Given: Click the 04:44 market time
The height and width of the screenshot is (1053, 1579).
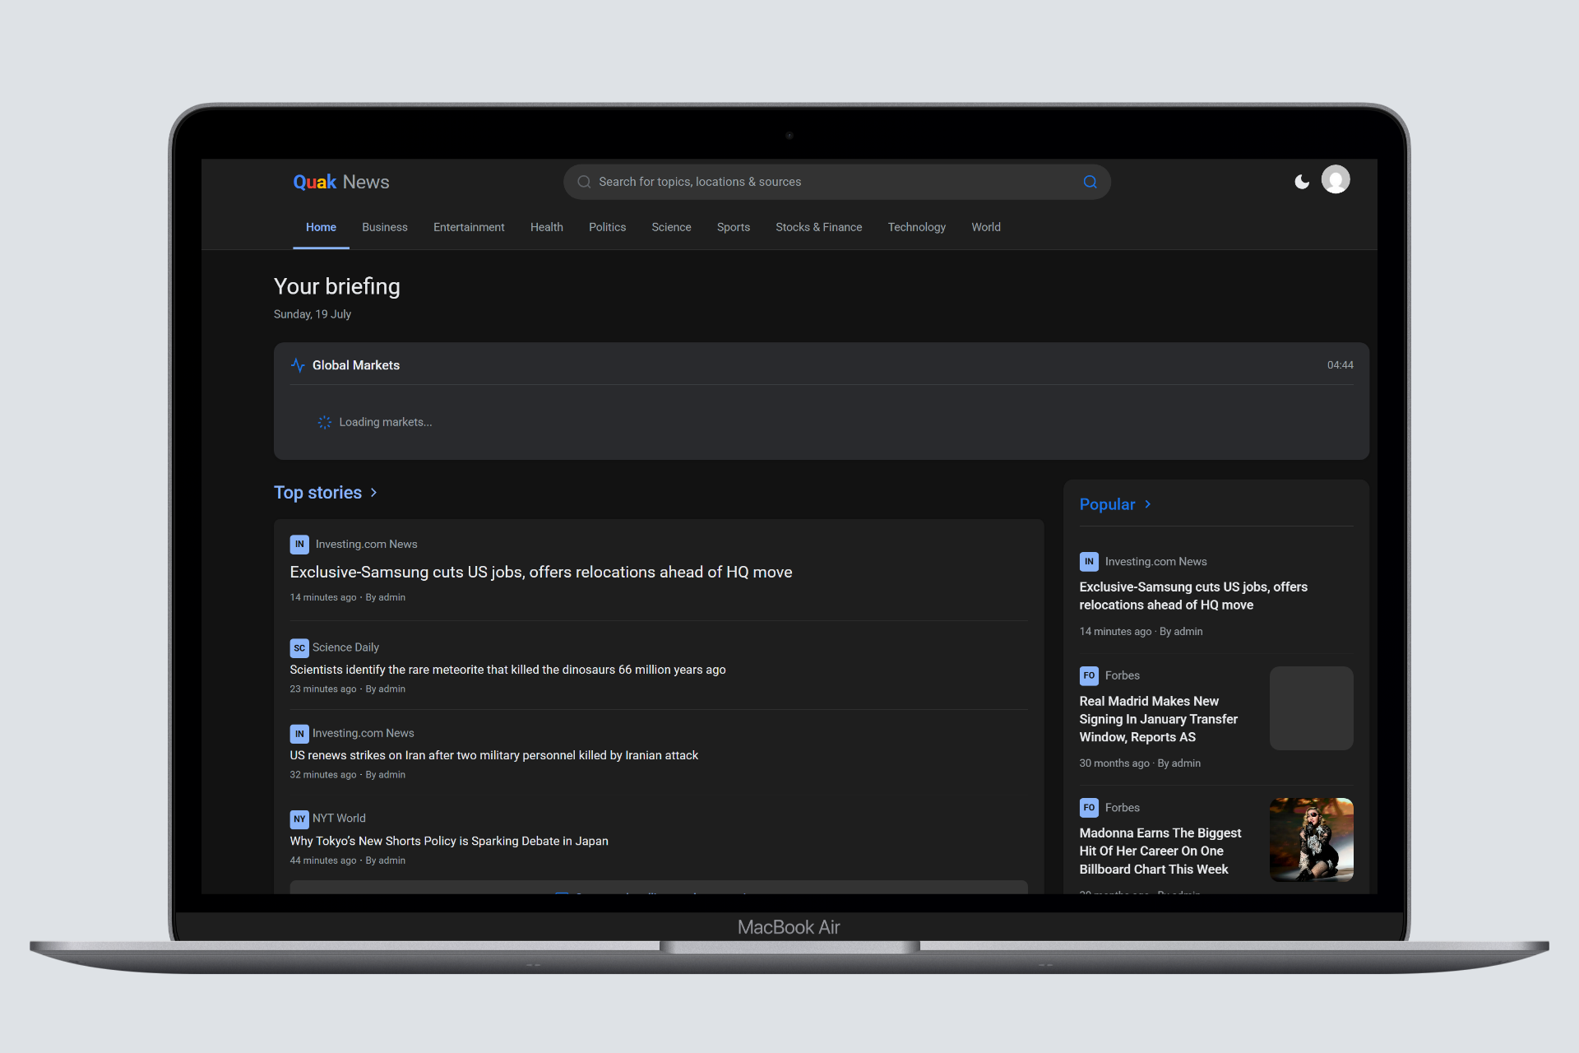Looking at the screenshot, I should (1341, 365).
